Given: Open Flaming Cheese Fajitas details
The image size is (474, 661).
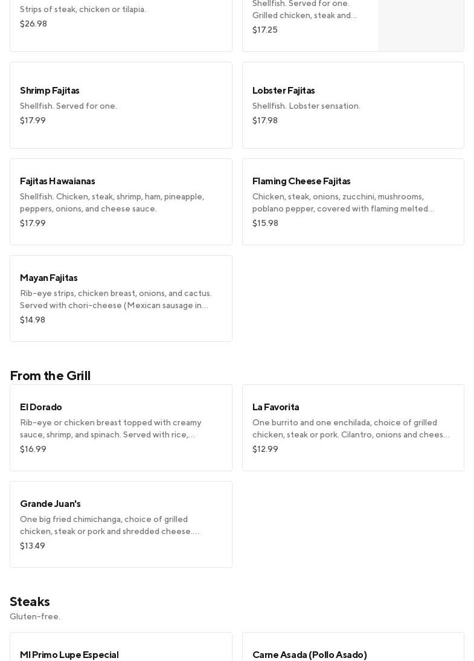Looking at the screenshot, I should [x=353, y=202].
